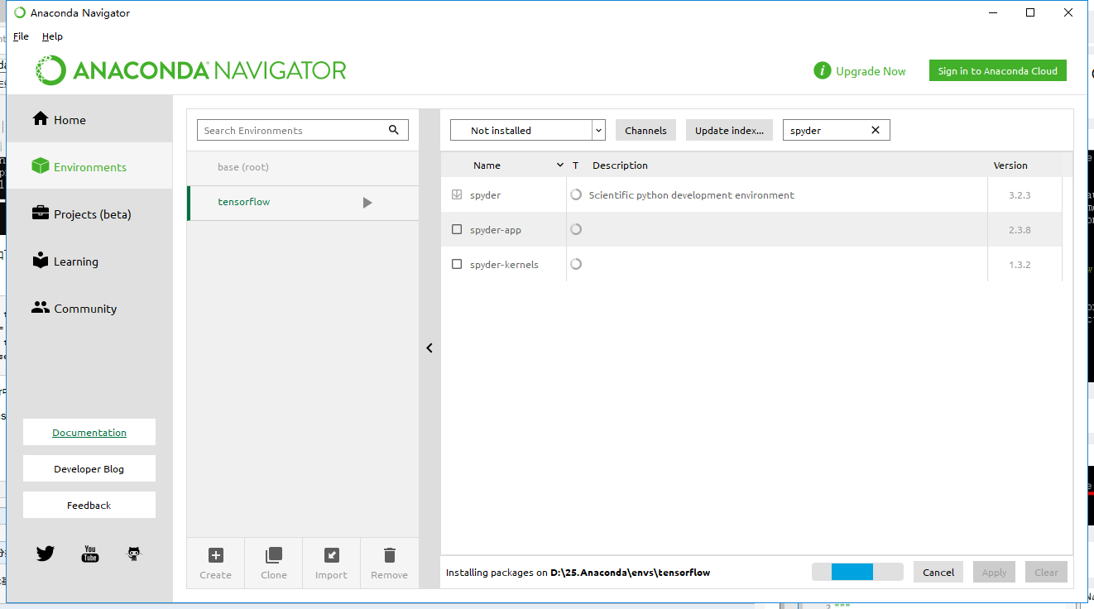The height and width of the screenshot is (609, 1094).
Task: Click the spyder-app row type icon
Action: point(576,229)
